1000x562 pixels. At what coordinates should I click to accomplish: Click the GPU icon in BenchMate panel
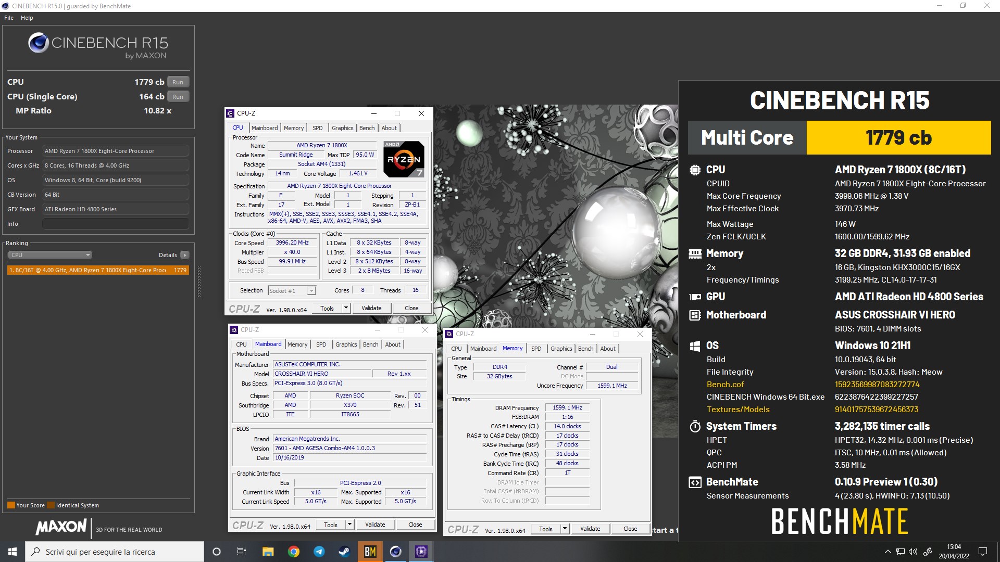695,297
